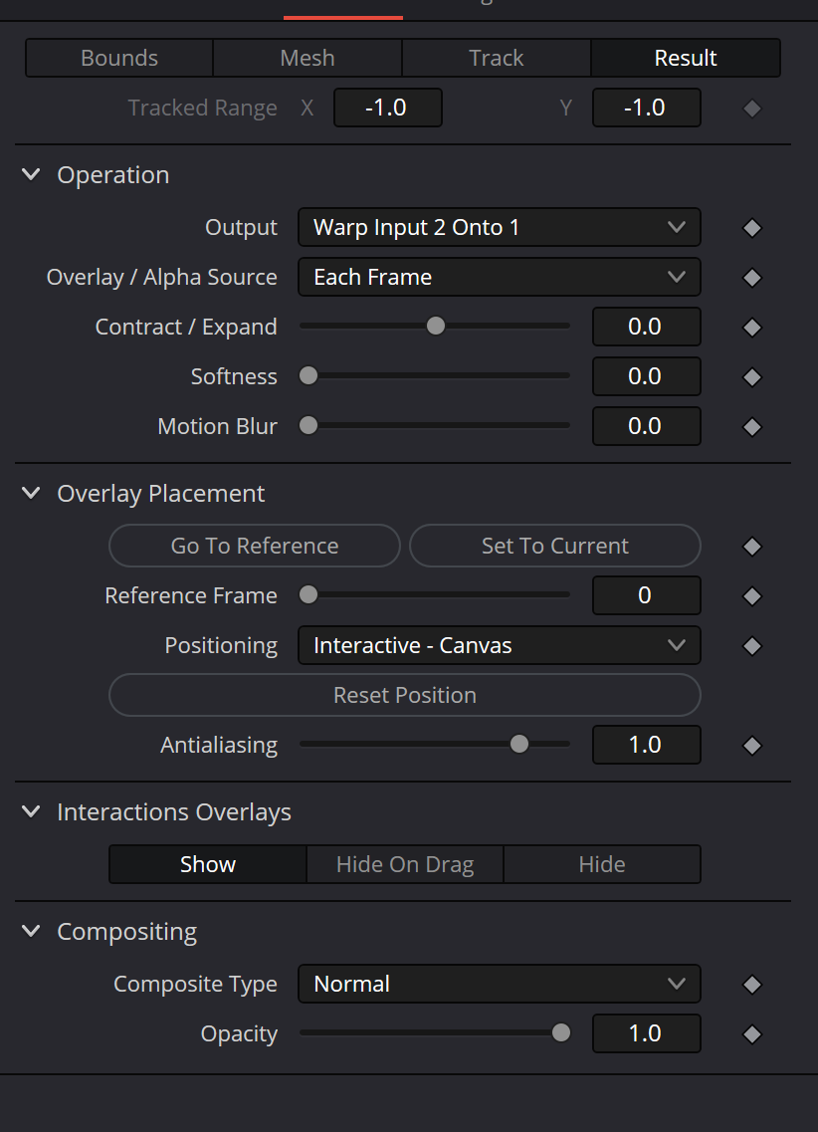
Task: Click the Reference Frame value field
Action: pyautogui.click(x=646, y=595)
